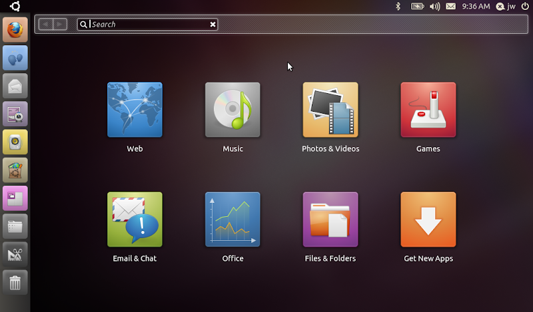Open the Office category tile
The image size is (533, 312).
click(x=233, y=220)
